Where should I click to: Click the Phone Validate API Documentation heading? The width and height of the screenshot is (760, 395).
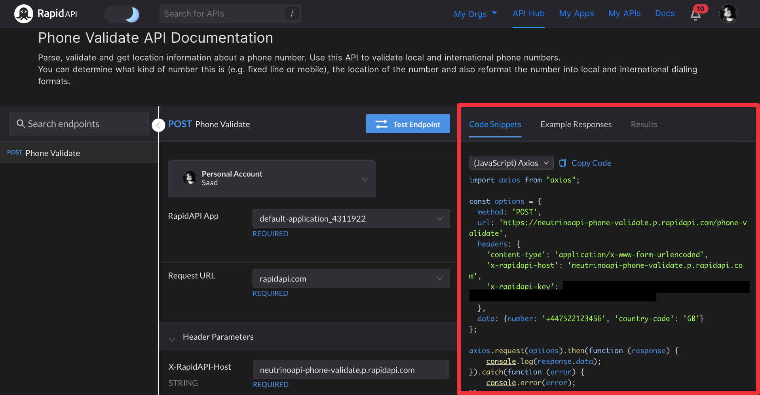tap(156, 38)
